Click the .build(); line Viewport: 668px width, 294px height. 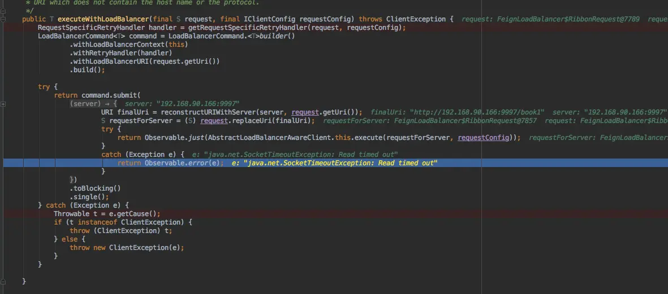87,70
